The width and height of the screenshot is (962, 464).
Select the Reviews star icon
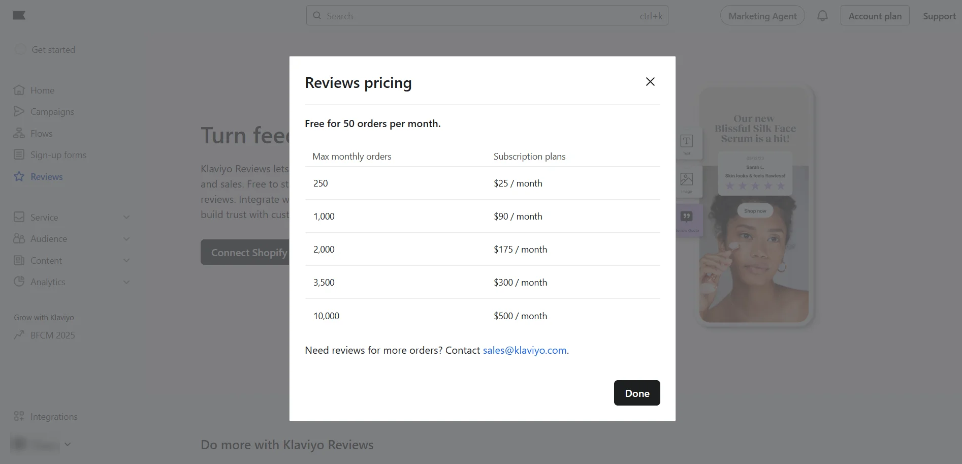point(19,176)
